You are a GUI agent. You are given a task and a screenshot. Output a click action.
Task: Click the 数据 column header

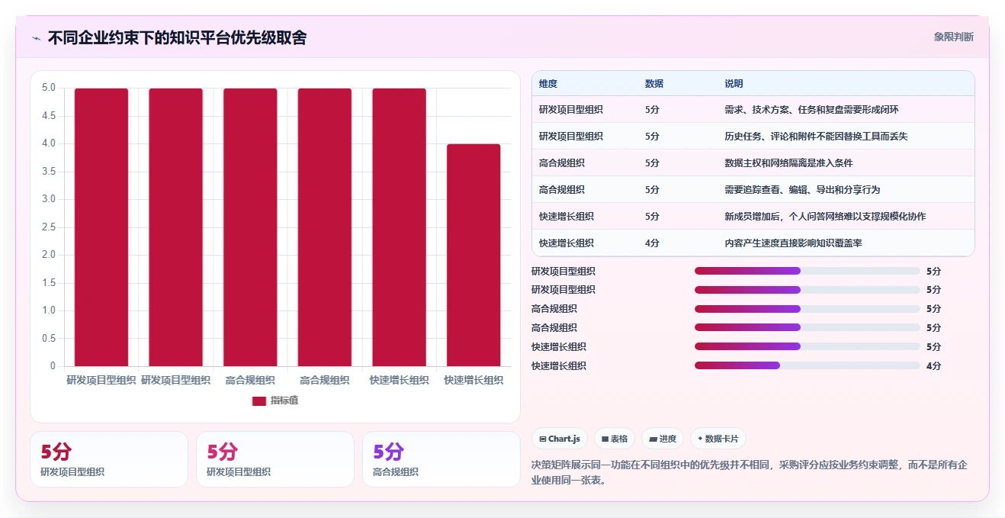(x=654, y=84)
